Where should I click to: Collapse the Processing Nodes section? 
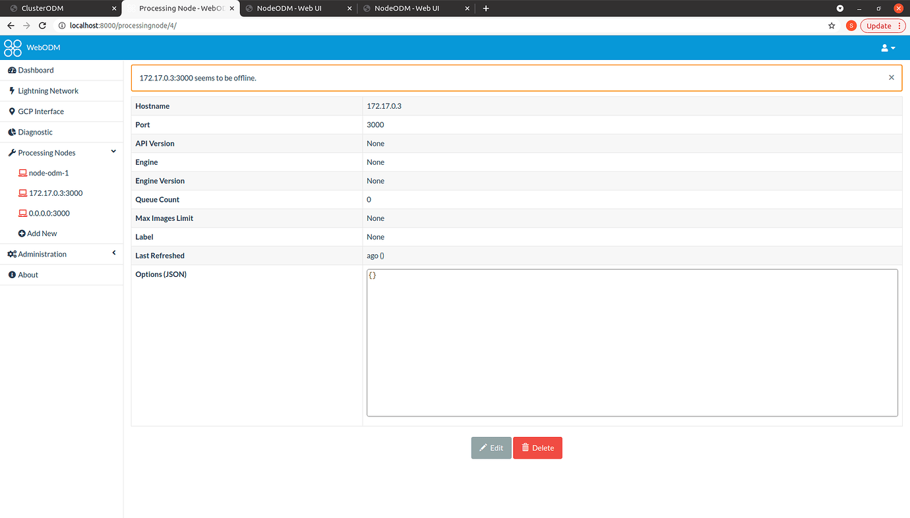[x=113, y=152]
